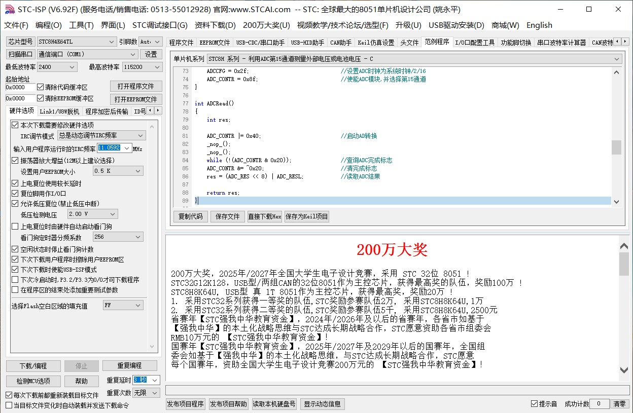The image size is (633, 413).
Task: Enable 当目标文件变化时自动装载并发送下载命令
Action: [9, 405]
